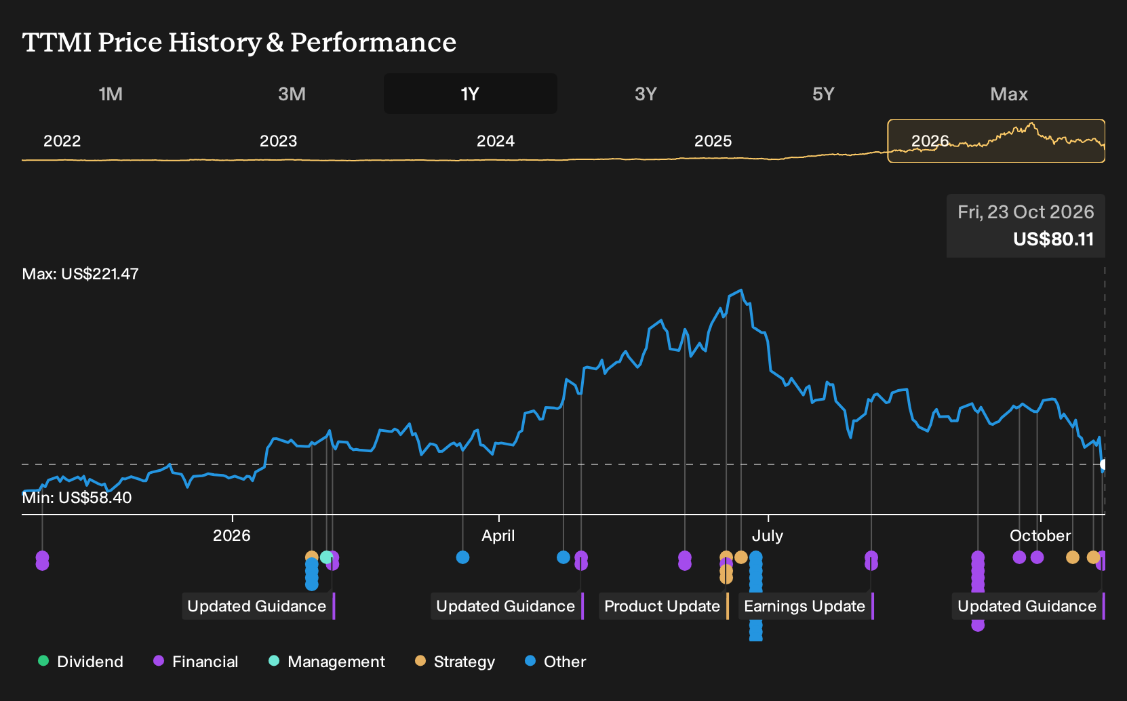The width and height of the screenshot is (1127, 701).
Task: Jump to 2023 on the overview timeline
Action: [278, 141]
